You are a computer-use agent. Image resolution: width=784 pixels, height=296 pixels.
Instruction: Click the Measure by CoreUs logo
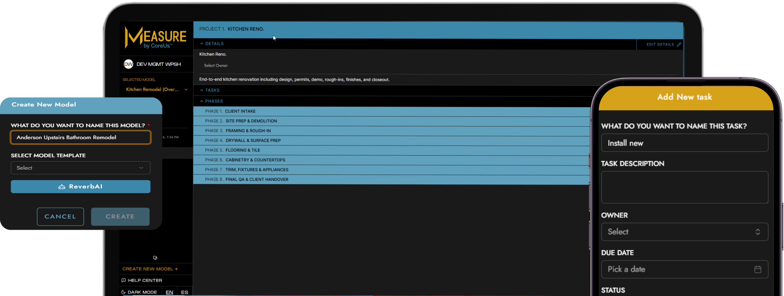click(x=156, y=38)
